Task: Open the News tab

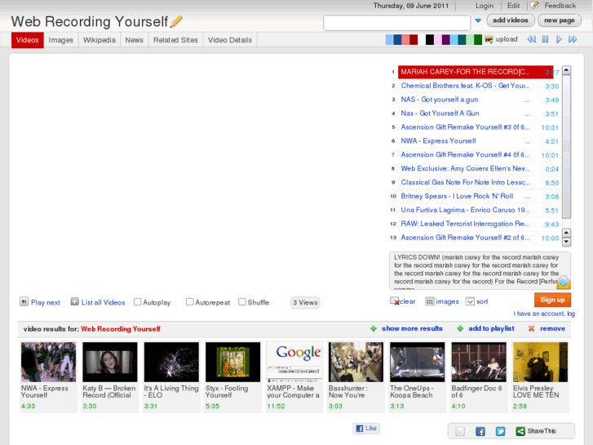Action: tap(135, 40)
